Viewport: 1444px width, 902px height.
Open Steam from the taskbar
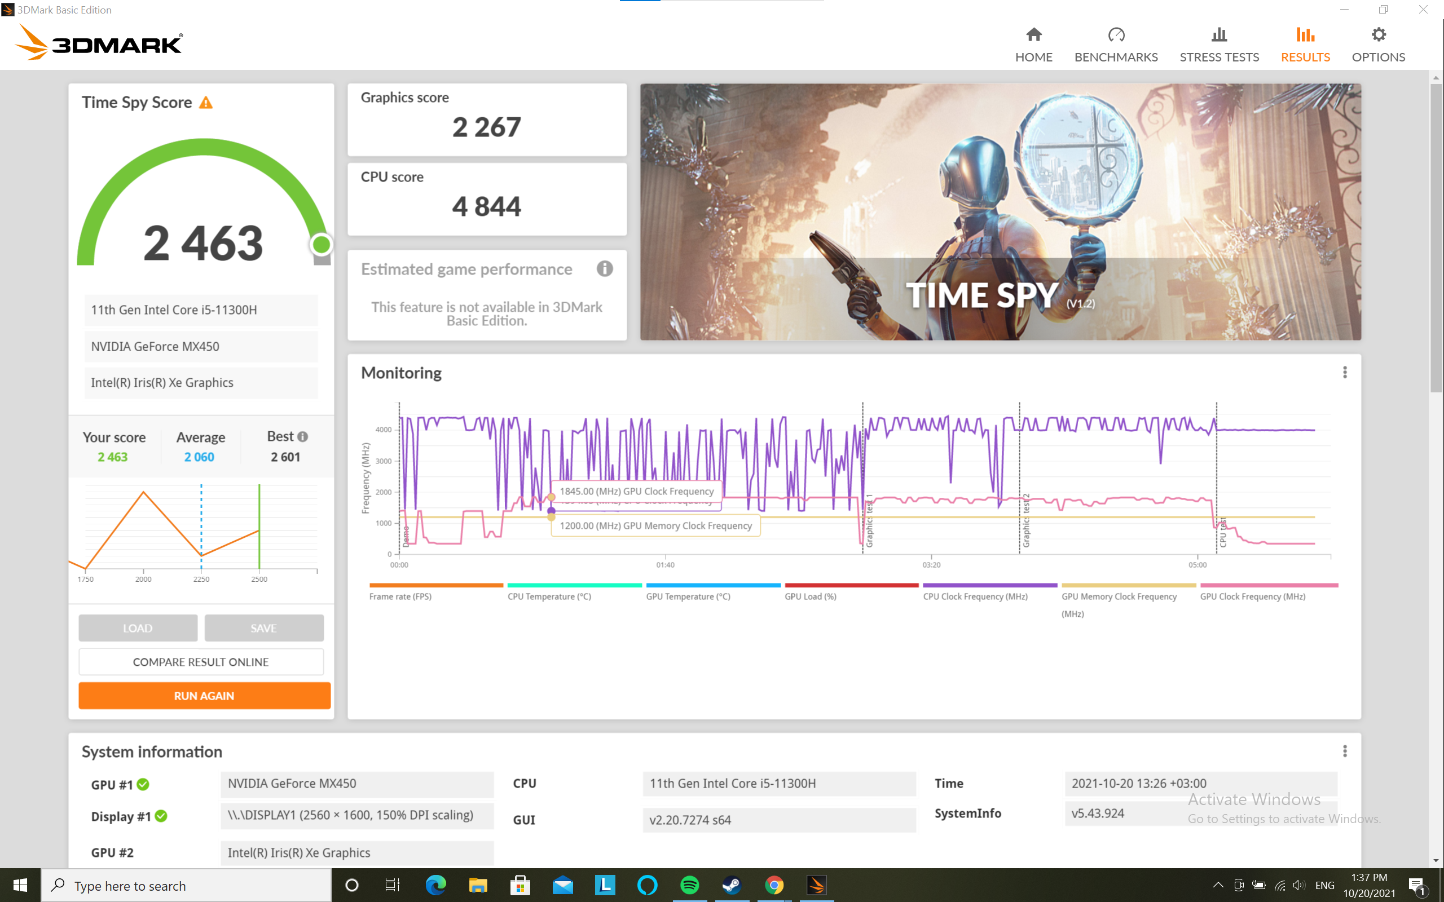(x=732, y=885)
